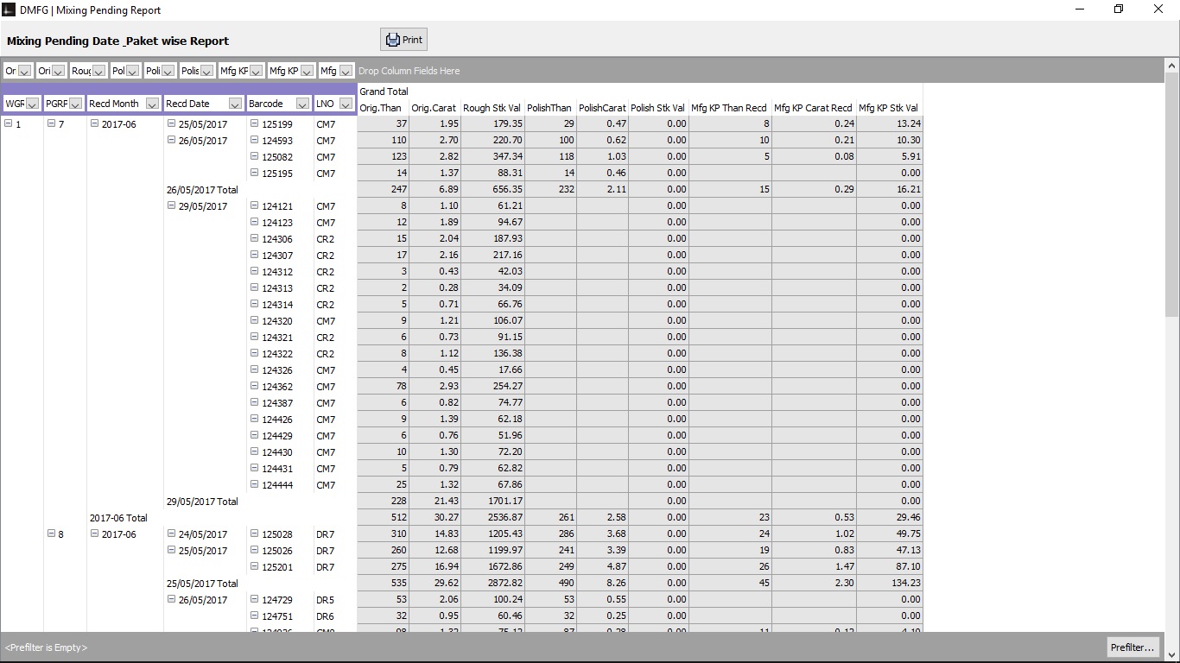Select the '25/05/2017 Total' row label
This screenshot has height=663, width=1180.
[202, 583]
